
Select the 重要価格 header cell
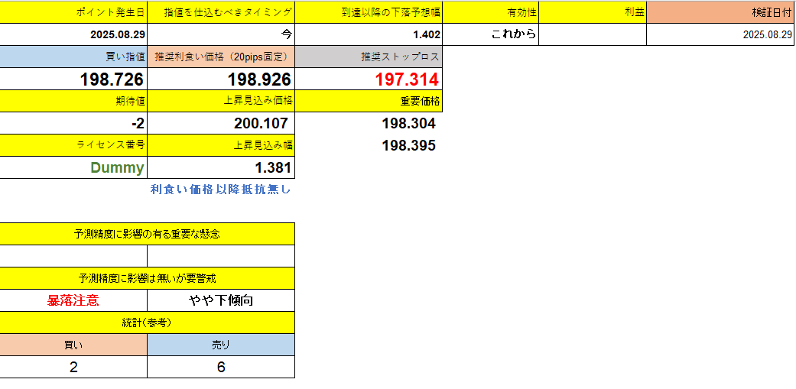tap(369, 101)
